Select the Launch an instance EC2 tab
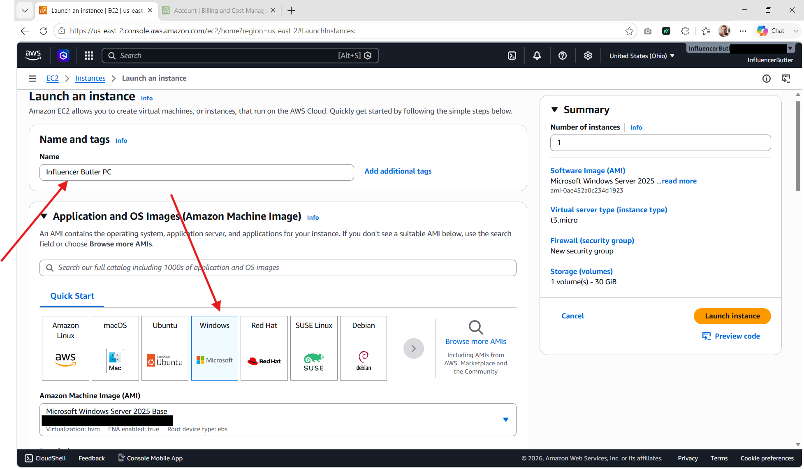The height and width of the screenshot is (469, 804). pos(97,10)
